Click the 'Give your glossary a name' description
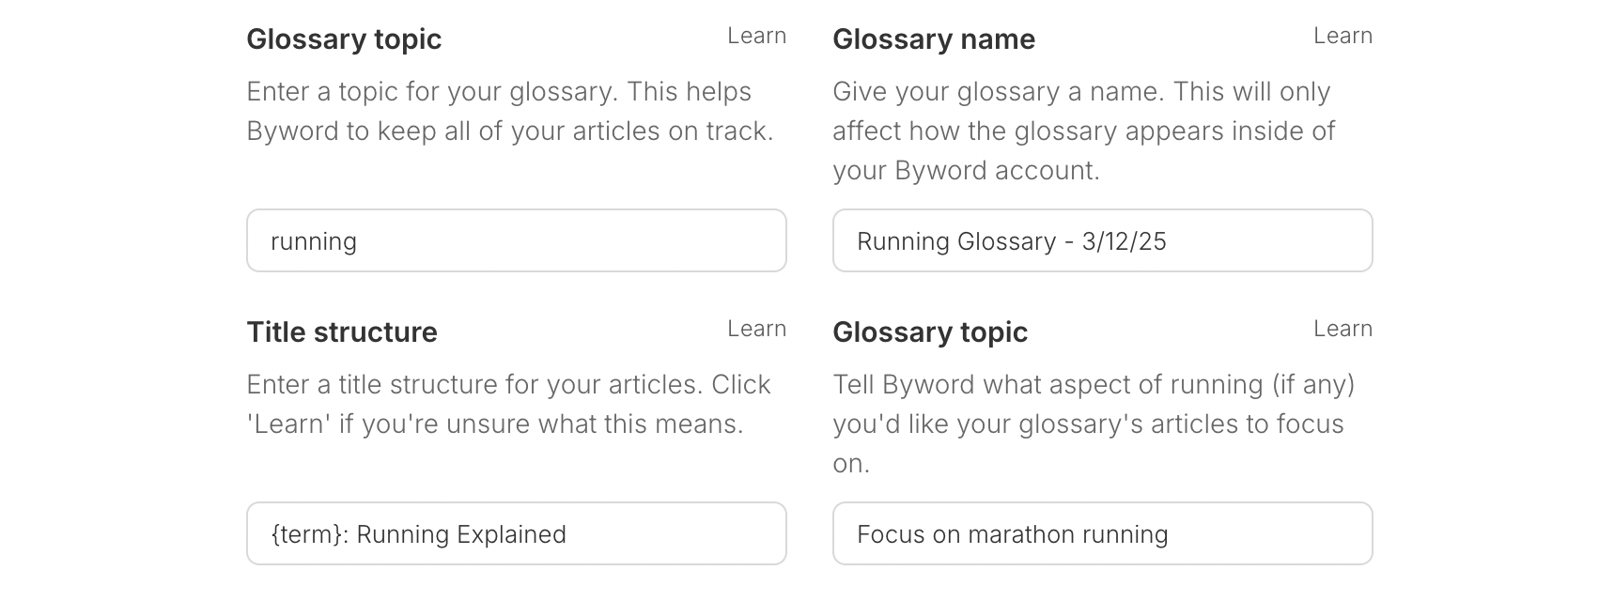Screen dimensions: 1614x601 point(1084,131)
